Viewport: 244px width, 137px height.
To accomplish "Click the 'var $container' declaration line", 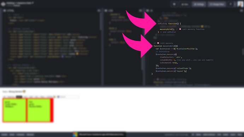I will point(176,49).
